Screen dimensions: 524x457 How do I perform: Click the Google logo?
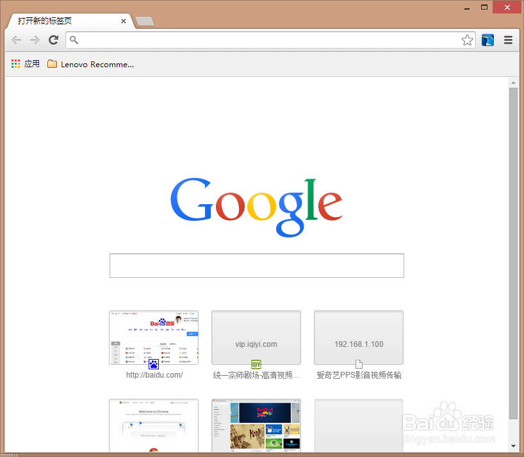[256, 207]
